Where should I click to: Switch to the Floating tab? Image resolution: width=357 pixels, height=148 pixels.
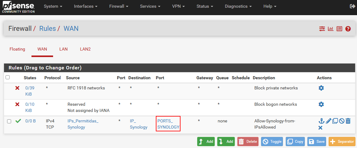(17, 49)
